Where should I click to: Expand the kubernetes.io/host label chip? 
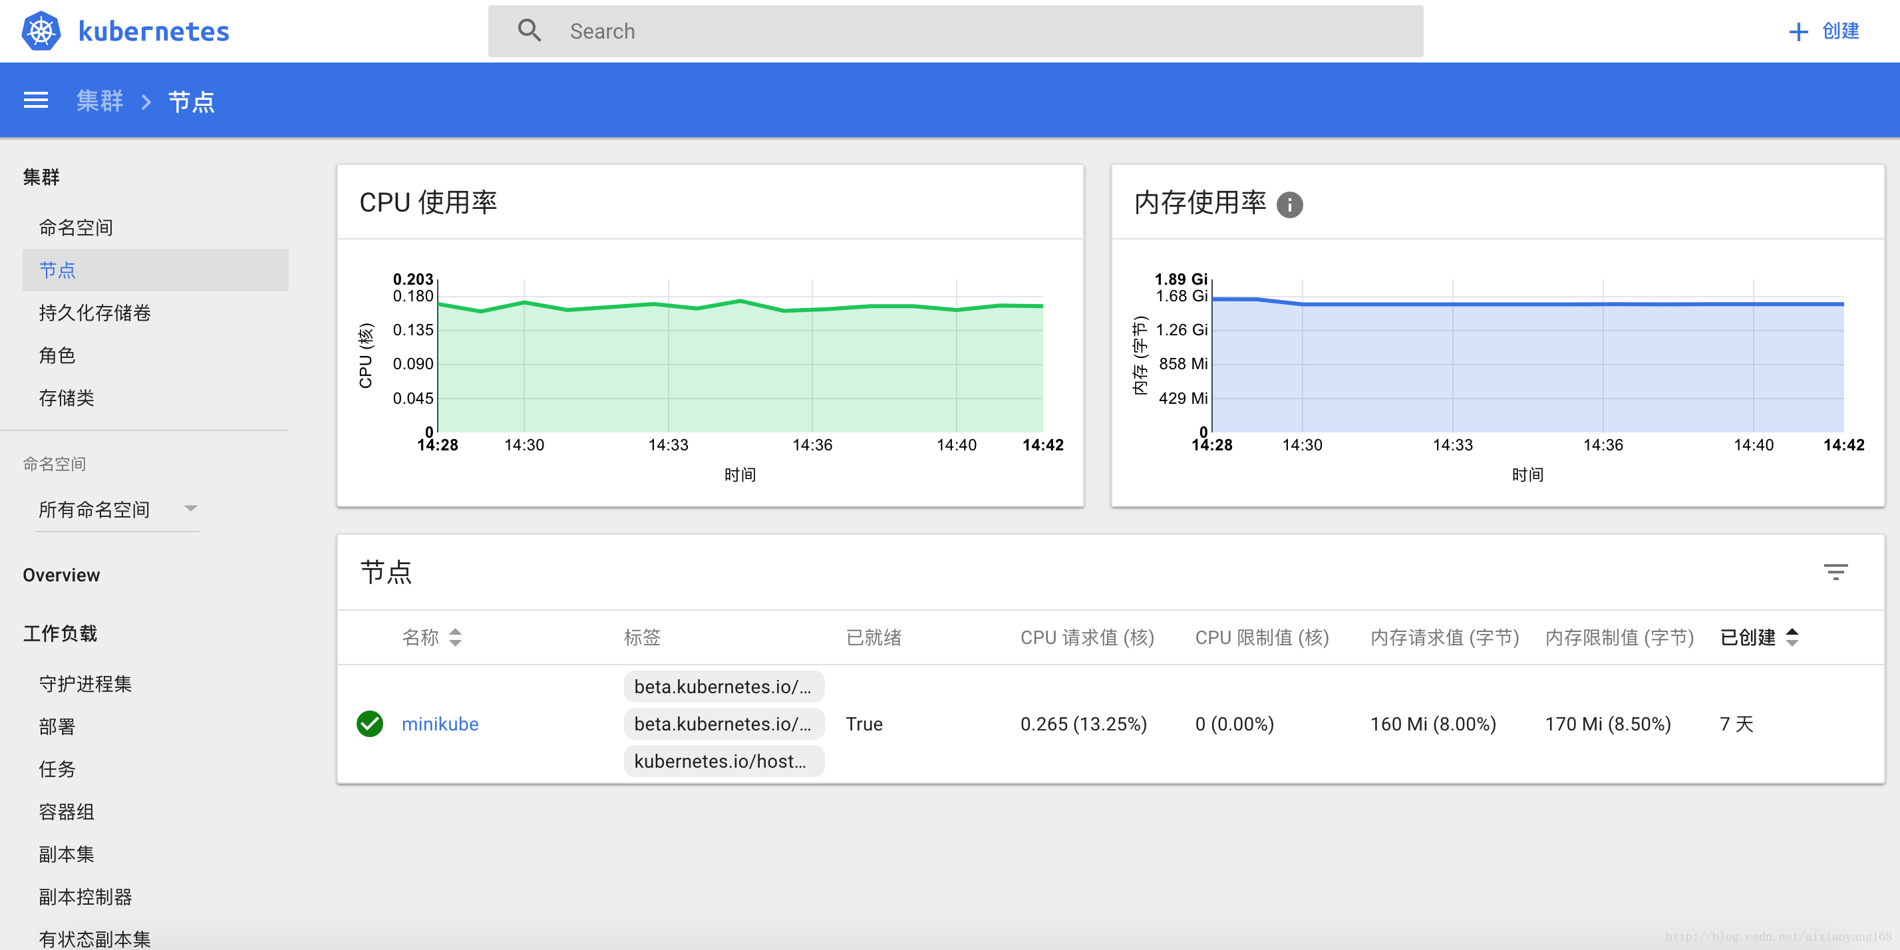[x=724, y=760]
